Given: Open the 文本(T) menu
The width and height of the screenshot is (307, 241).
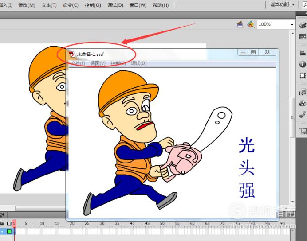Looking at the screenshot, I should (49, 5).
